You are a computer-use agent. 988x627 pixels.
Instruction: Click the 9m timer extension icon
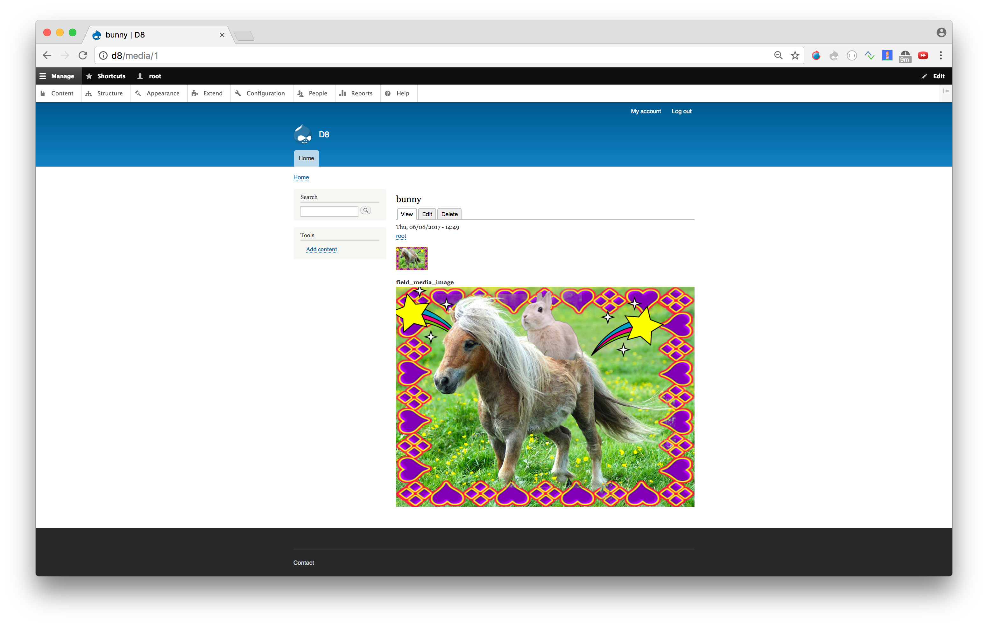(x=905, y=56)
